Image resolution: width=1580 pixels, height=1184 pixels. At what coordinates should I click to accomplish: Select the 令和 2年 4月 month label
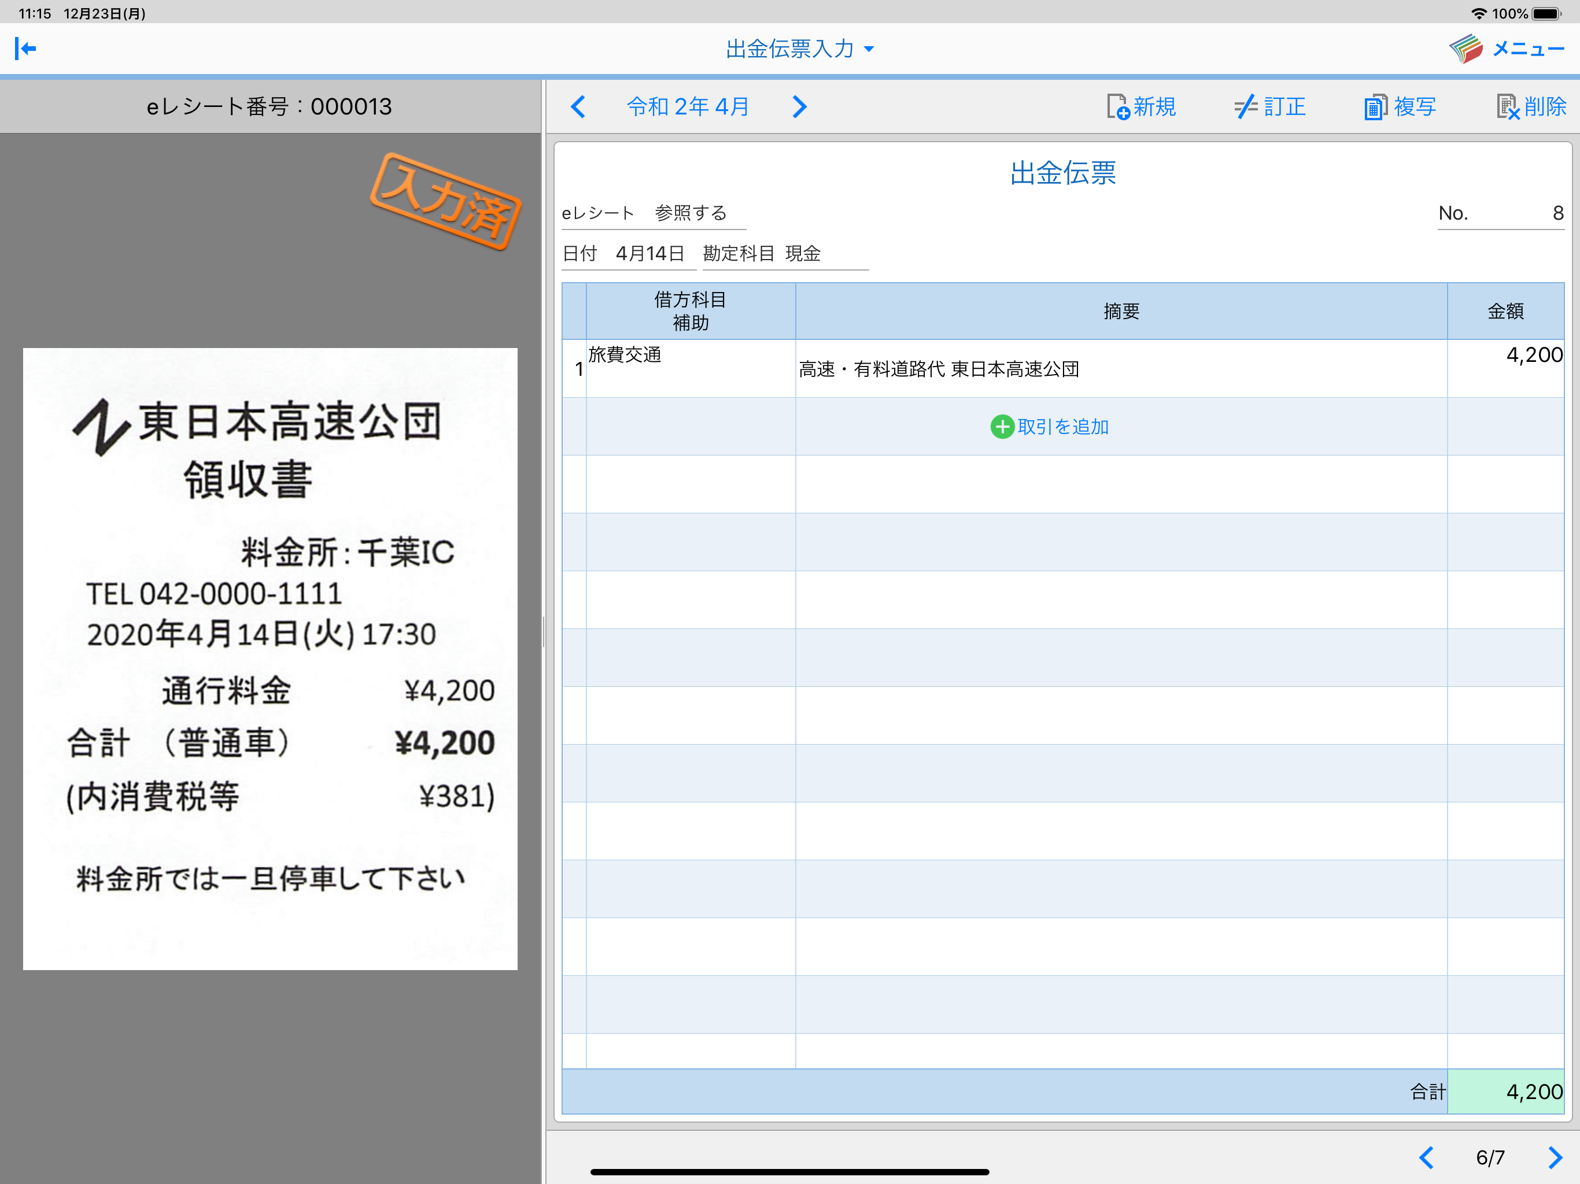point(688,106)
